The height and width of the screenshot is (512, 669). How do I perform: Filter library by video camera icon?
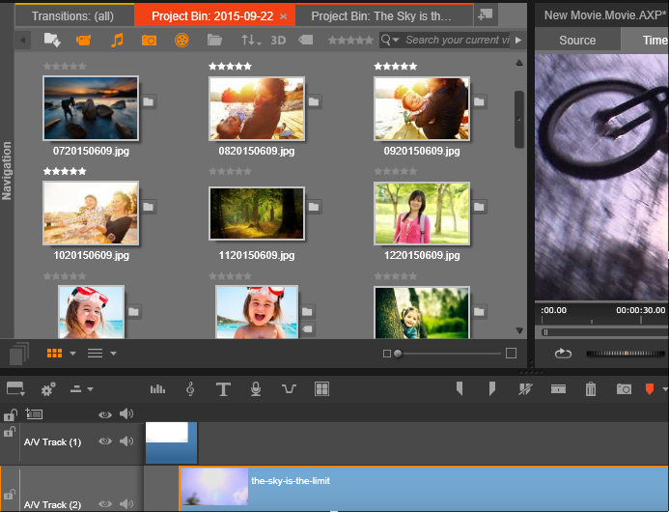83,41
